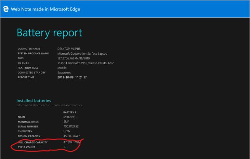
Task: Click the OS BUILD label
Action: [23, 63]
